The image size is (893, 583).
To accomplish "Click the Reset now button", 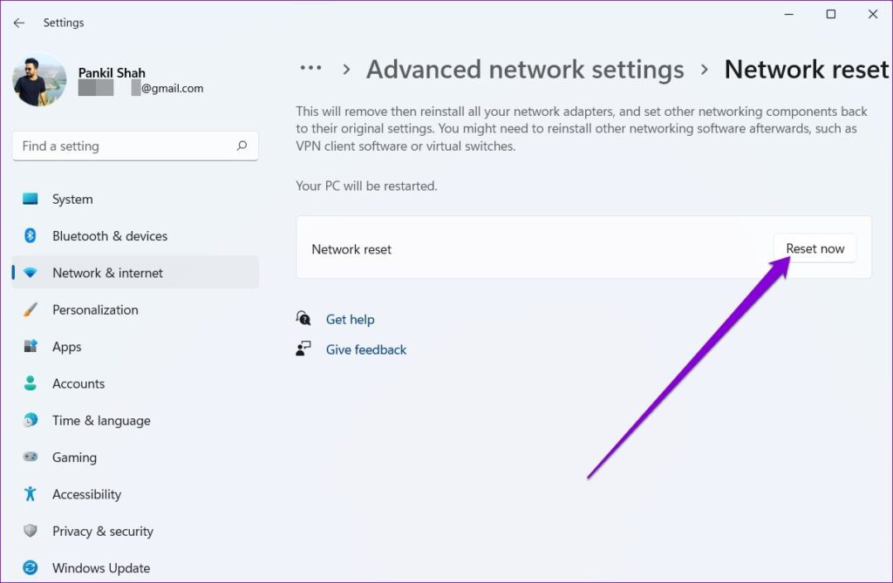I will (x=815, y=247).
